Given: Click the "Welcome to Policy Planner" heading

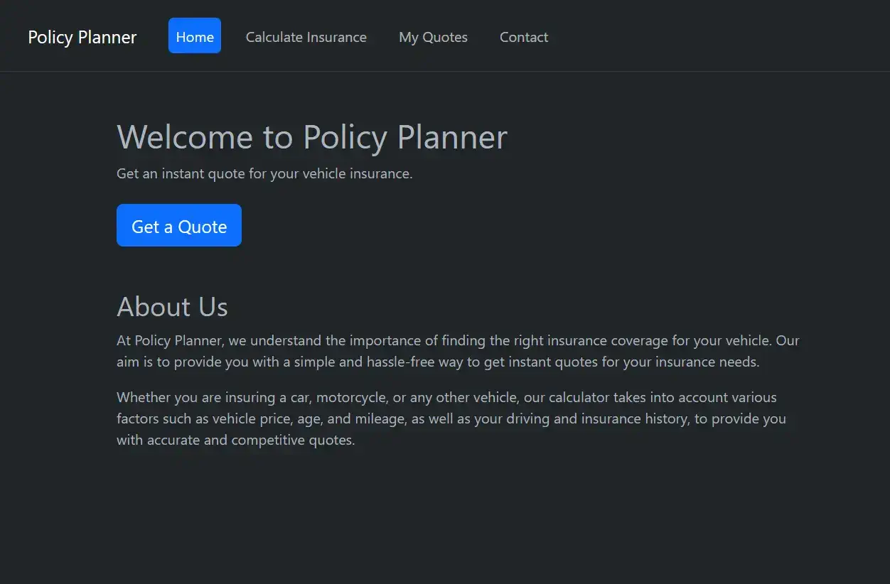Looking at the screenshot, I should click(311, 136).
